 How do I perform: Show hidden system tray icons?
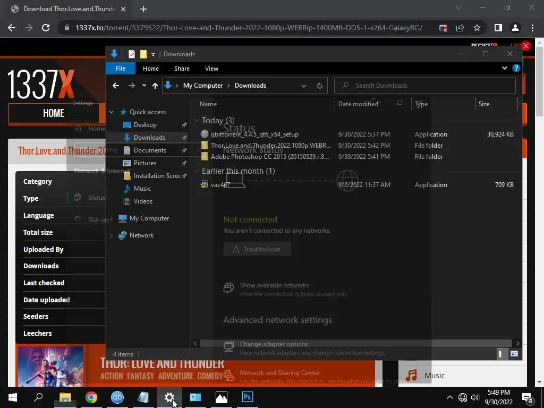tap(449, 397)
